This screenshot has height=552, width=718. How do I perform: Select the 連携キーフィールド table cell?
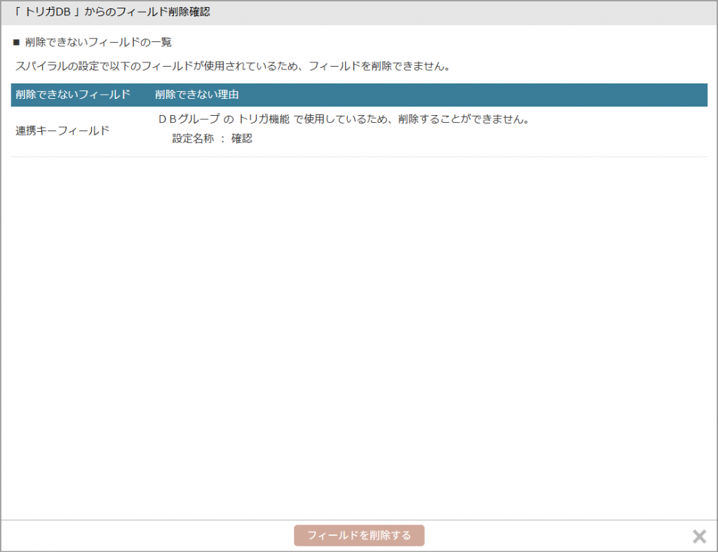click(62, 130)
